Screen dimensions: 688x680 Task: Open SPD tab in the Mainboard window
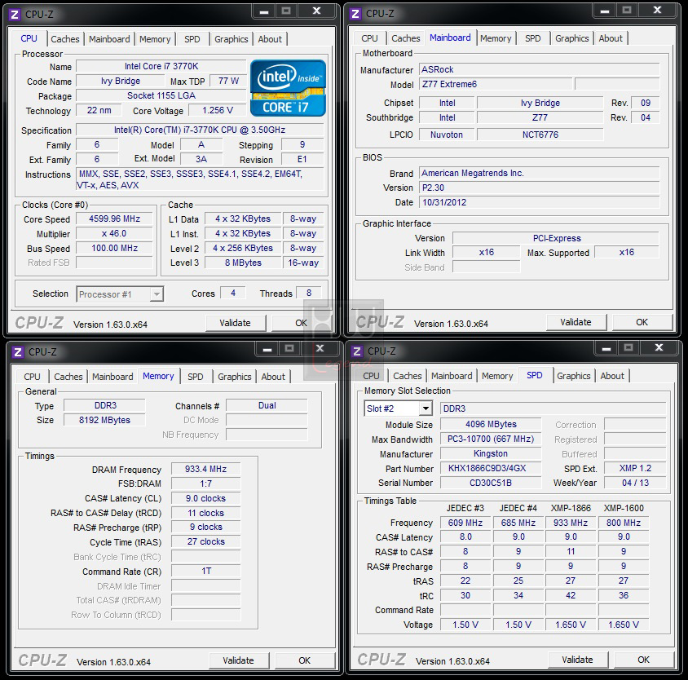[x=533, y=38]
